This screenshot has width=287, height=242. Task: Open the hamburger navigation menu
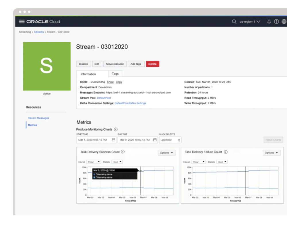coord(22,22)
